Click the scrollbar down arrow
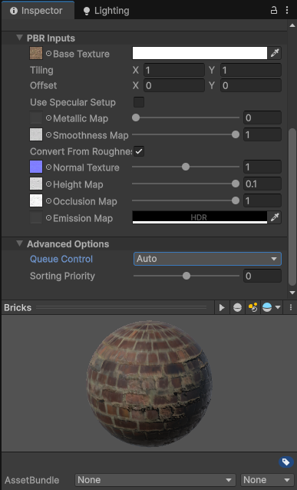This screenshot has height=490, width=297. pos(292,293)
